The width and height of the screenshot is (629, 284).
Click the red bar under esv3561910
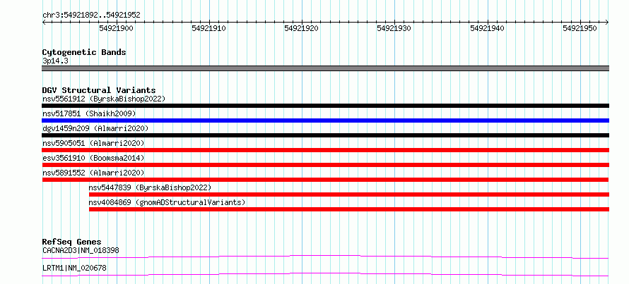click(325, 165)
